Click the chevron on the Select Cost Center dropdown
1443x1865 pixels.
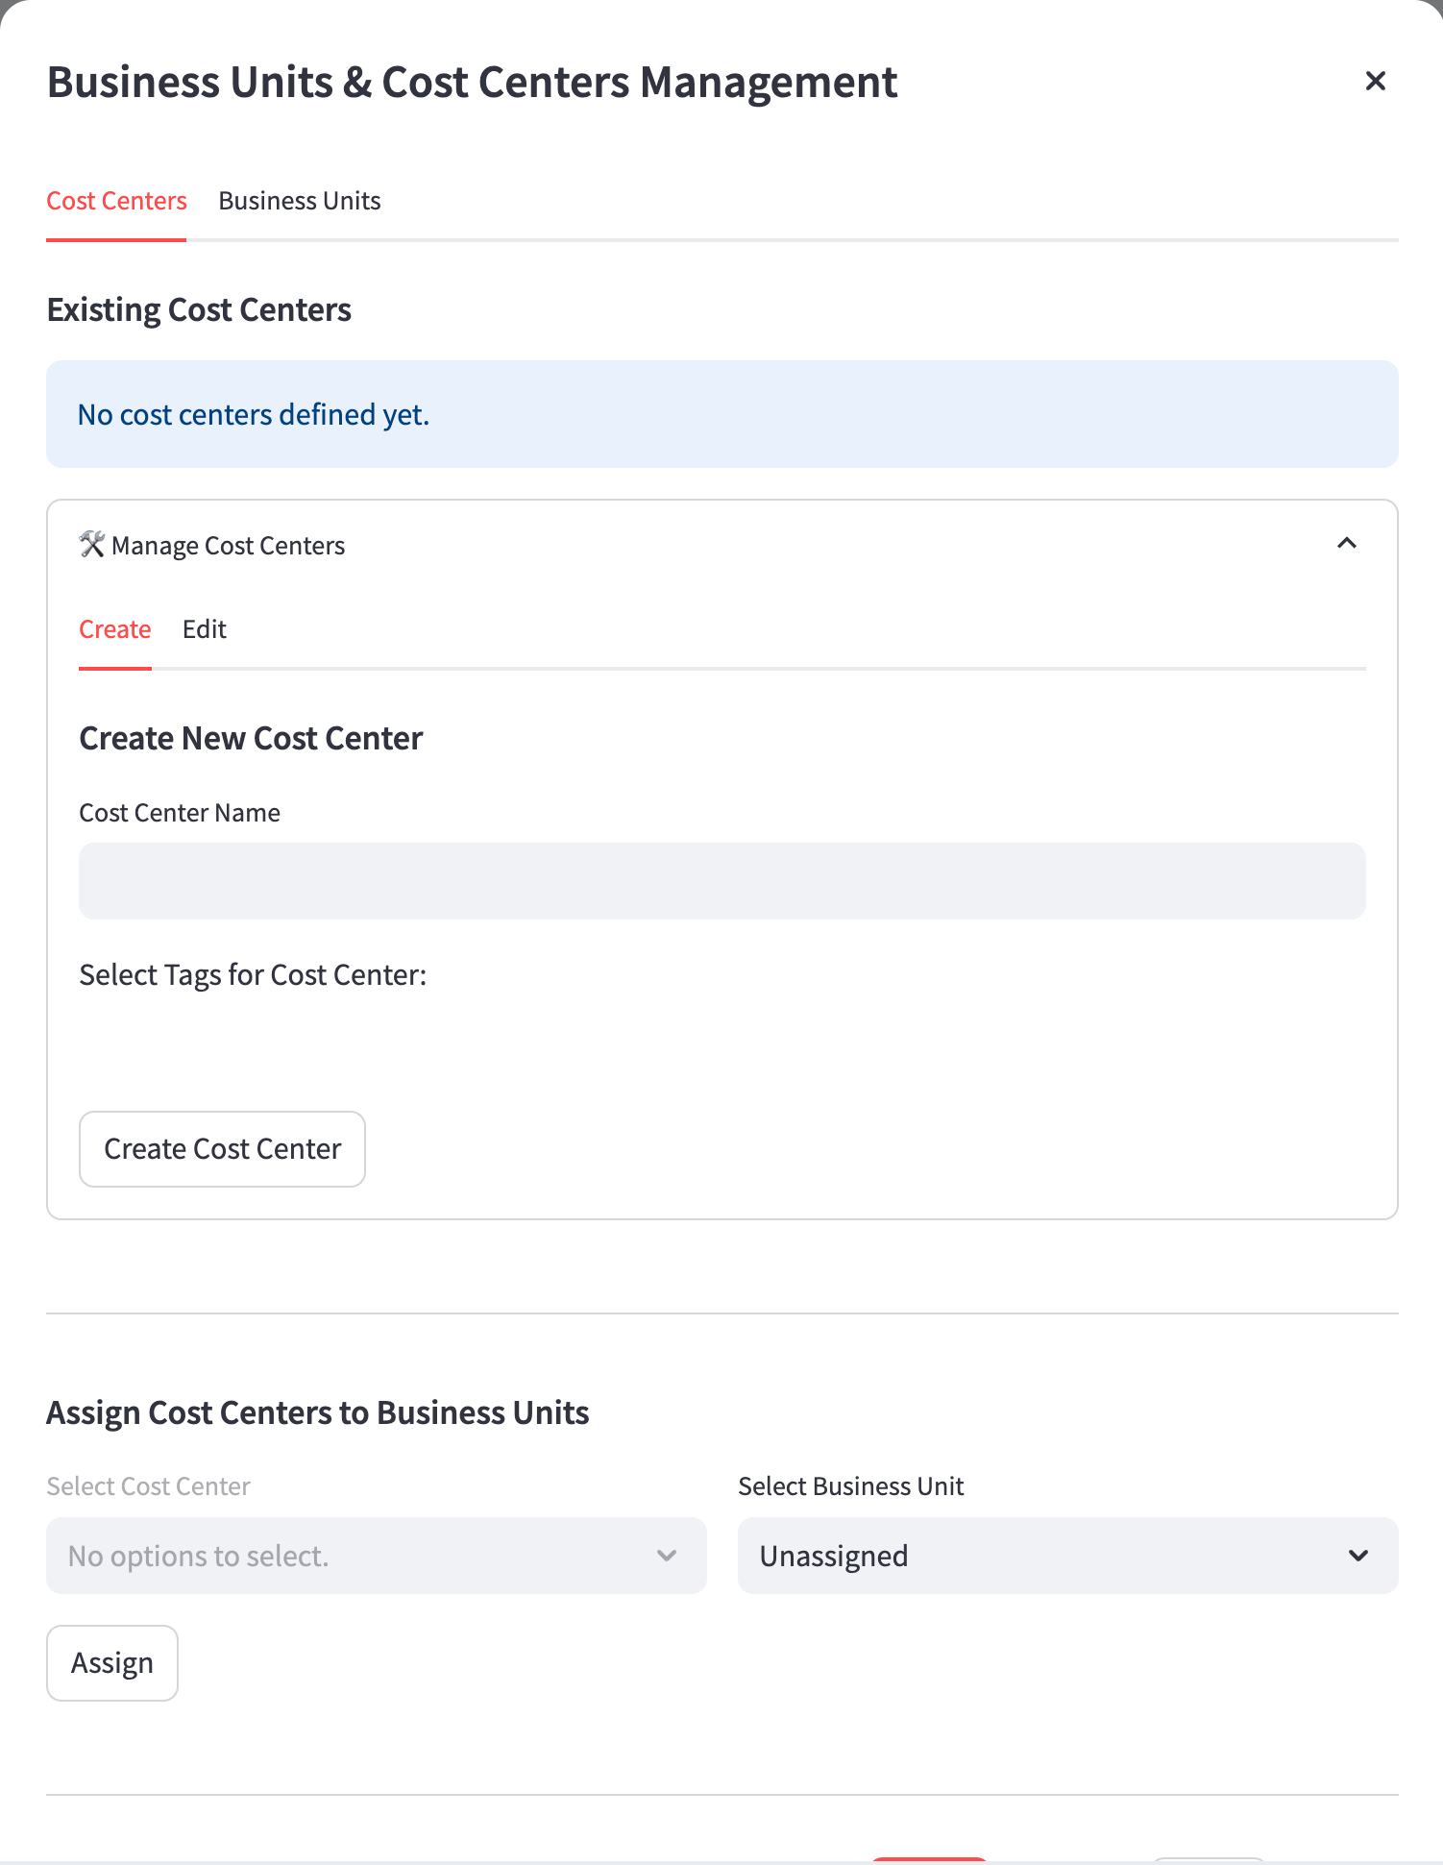(x=667, y=1556)
